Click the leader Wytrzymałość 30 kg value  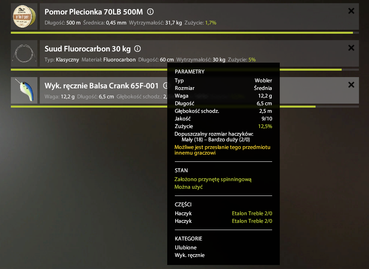tap(219, 60)
